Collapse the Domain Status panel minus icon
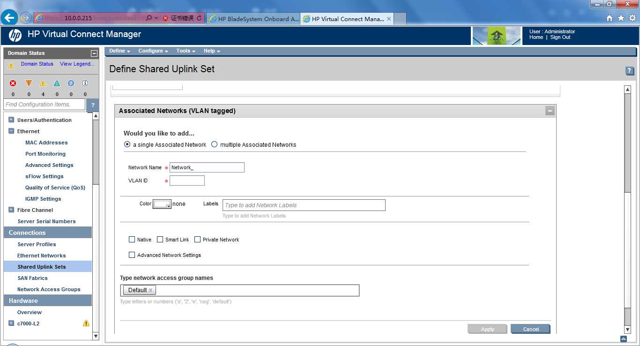The image size is (640, 346). point(94,53)
